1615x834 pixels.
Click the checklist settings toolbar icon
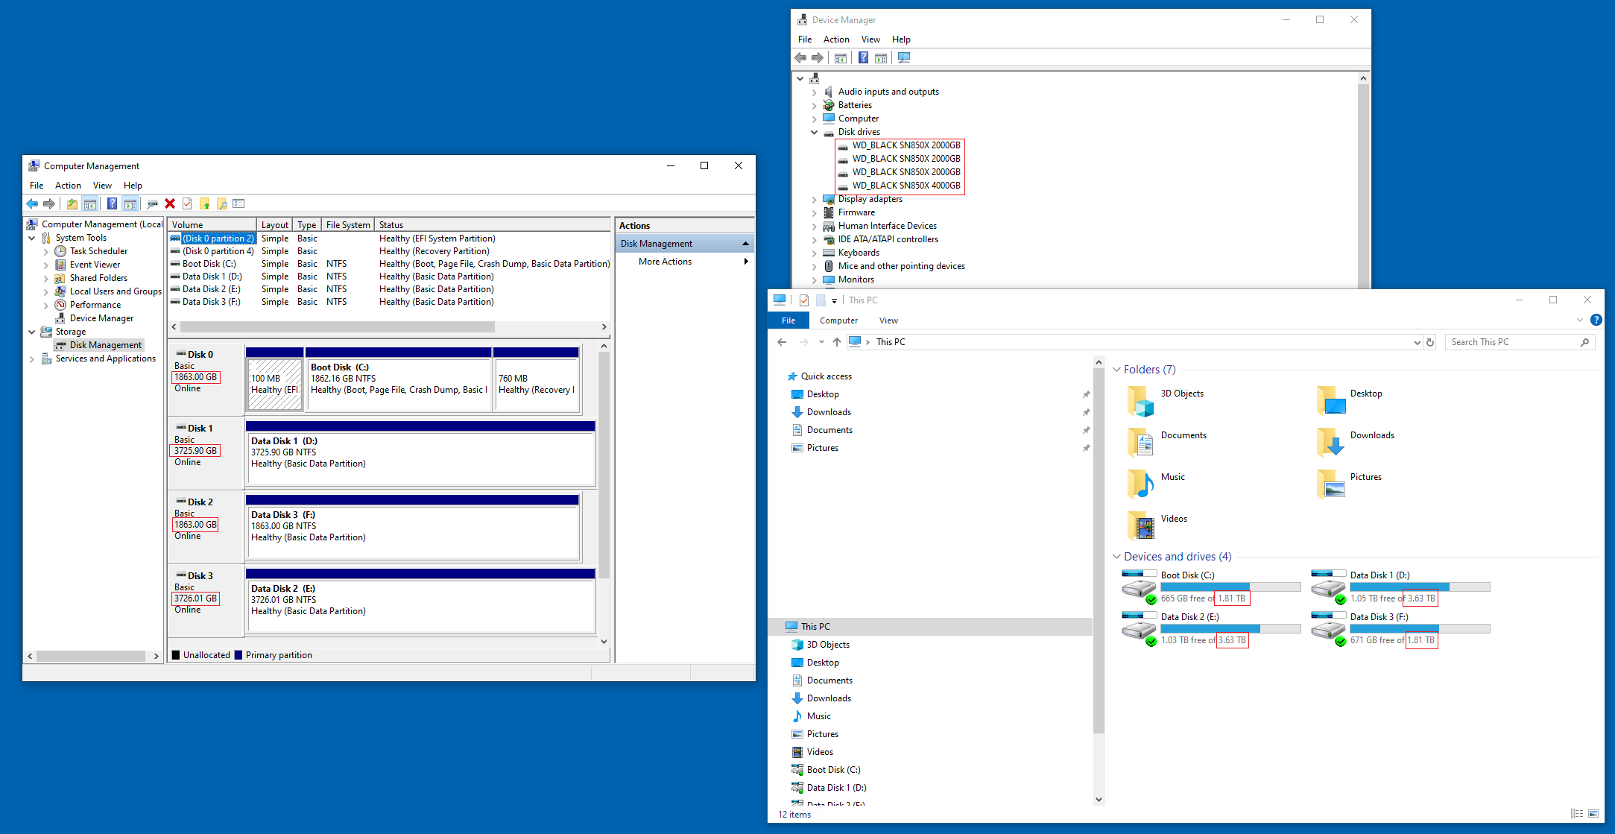[238, 203]
